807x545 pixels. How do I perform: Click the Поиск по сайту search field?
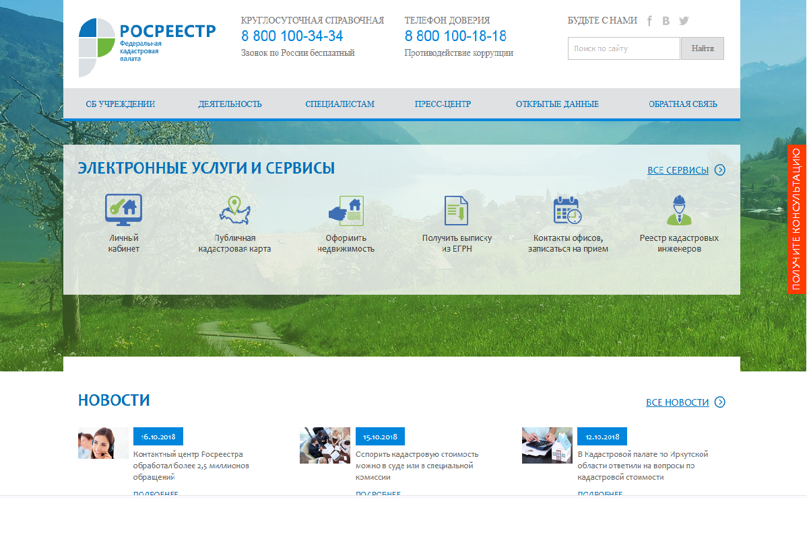(x=623, y=48)
